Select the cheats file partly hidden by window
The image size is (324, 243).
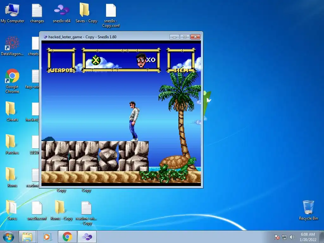(34, 46)
